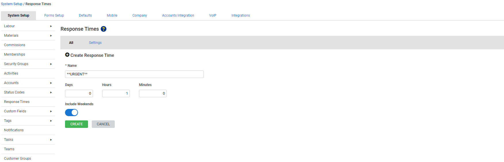Select the Days input field
The height and width of the screenshot is (162, 504).
click(x=79, y=93)
